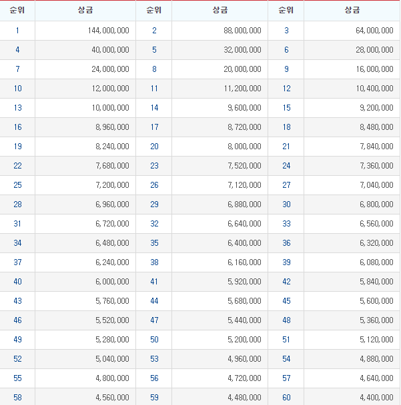Image resolution: width=401 pixels, height=405 pixels.
Task: Select prize amount 6,160,000
Action: click(x=244, y=262)
